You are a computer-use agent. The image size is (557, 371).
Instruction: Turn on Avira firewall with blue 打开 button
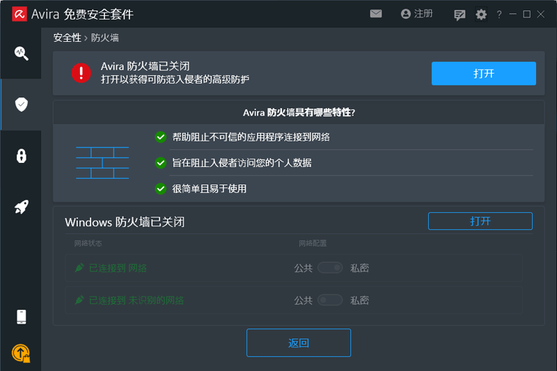483,73
